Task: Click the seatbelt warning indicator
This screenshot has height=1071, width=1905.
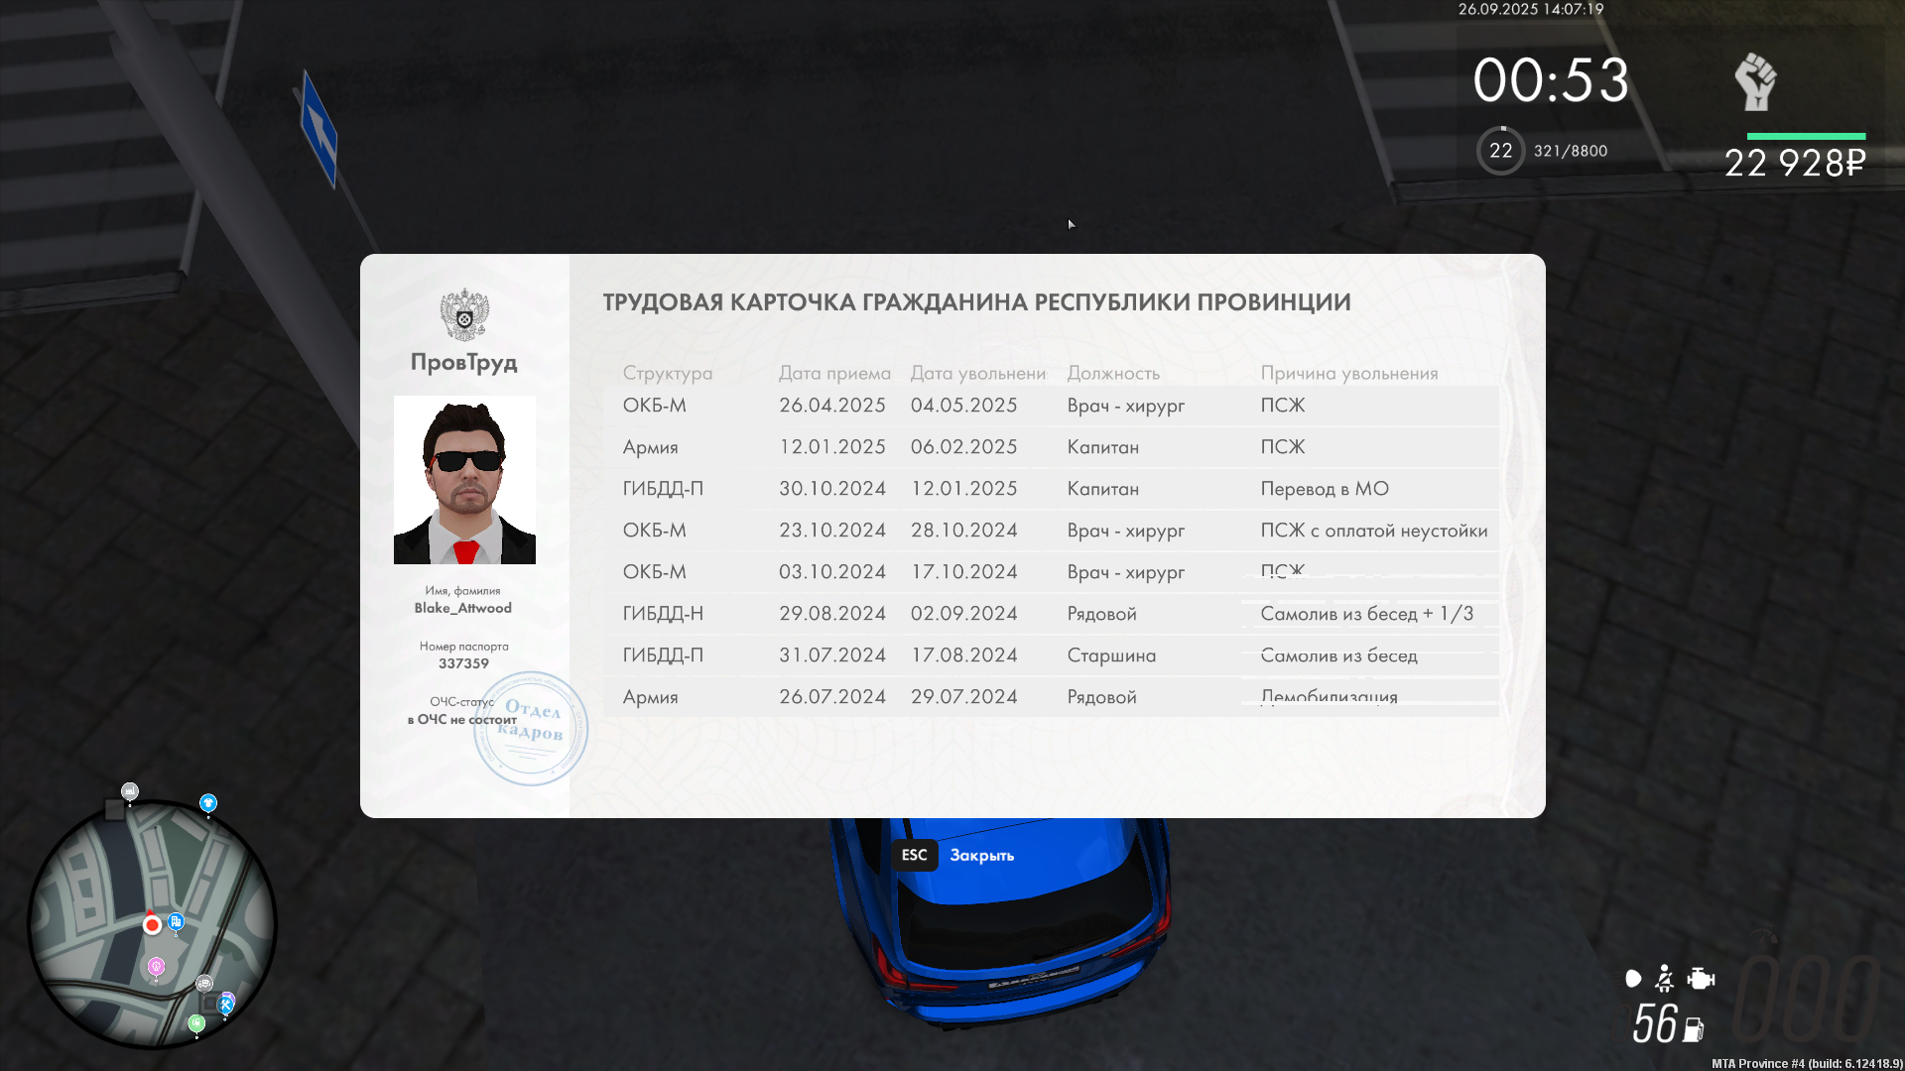Action: click(x=1665, y=979)
